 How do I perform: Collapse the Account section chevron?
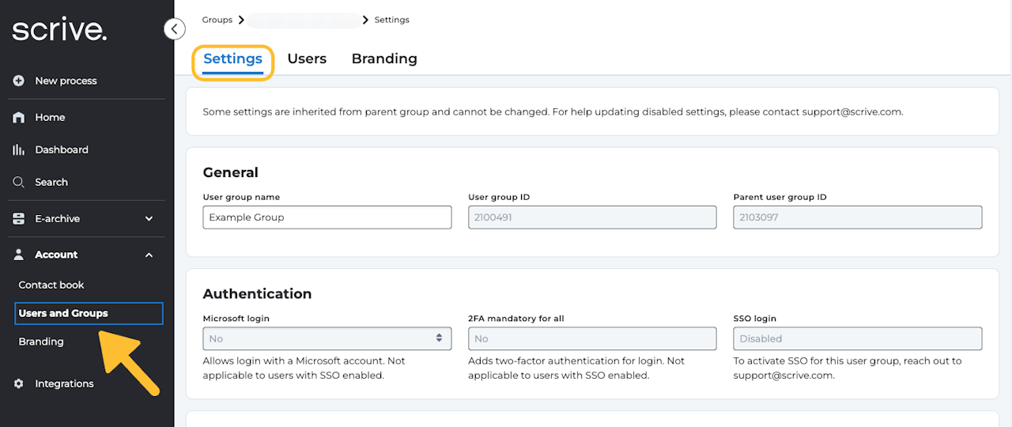point(149,255)
